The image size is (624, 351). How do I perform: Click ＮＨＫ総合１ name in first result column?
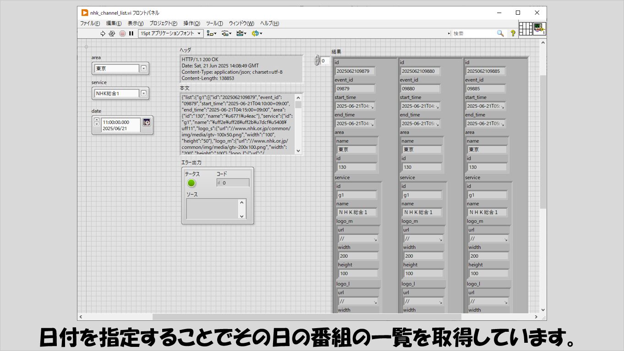(x=357, y=212)
